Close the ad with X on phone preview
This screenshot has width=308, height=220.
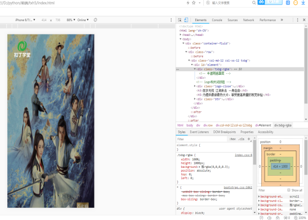click(89, 50)
